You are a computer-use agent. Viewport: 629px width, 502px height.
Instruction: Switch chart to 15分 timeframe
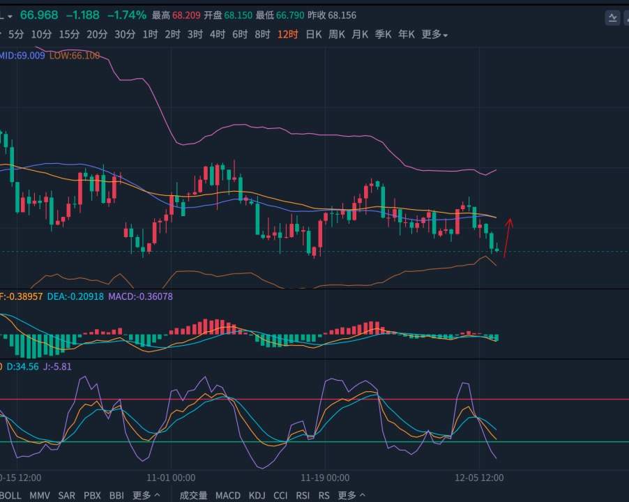[69, 34]
